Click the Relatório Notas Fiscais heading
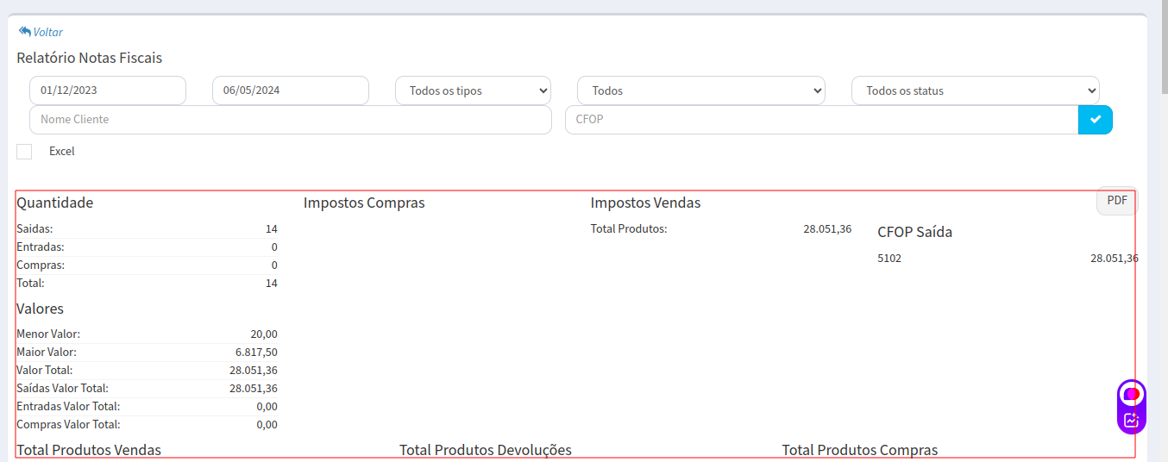 click(90, 58)
